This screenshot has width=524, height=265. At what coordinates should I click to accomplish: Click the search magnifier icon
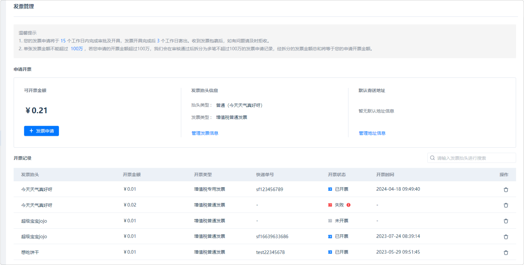(433, 158)
